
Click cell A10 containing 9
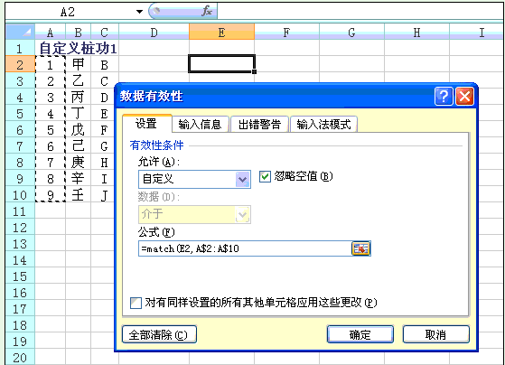click(51, 195)
